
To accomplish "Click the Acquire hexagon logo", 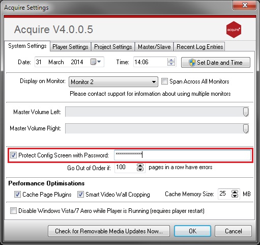I will pyautogui.click(x=234, y=30).
